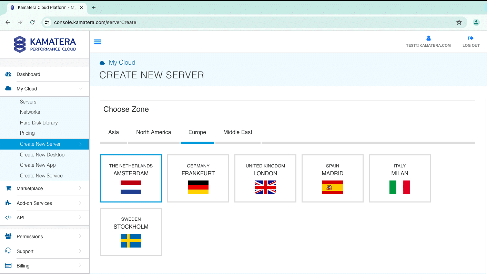This screenshot has height=274, width=487.
Task: Select the Sweden Stockholm zone
Action: [131, 231]
